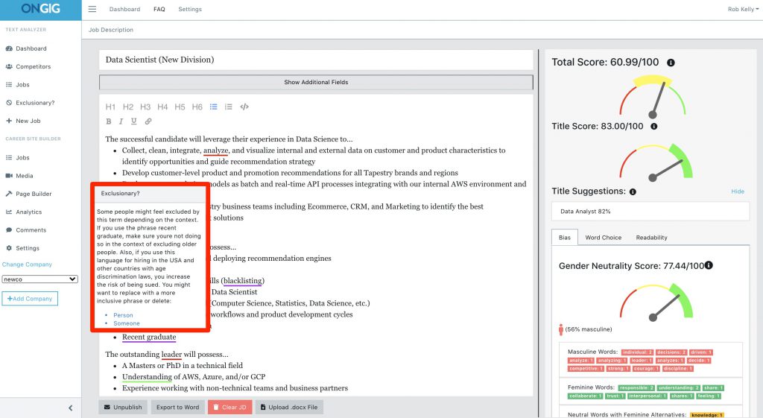The image size is (763, 418).
Task: Click the responsible: 2 feminine word tag
Action: [636, 388]
